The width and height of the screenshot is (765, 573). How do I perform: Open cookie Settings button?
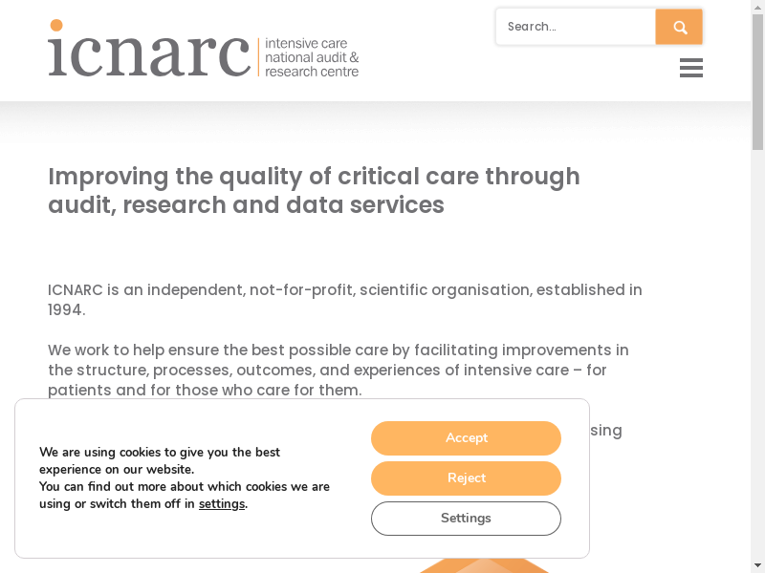(x=466, y=519)
